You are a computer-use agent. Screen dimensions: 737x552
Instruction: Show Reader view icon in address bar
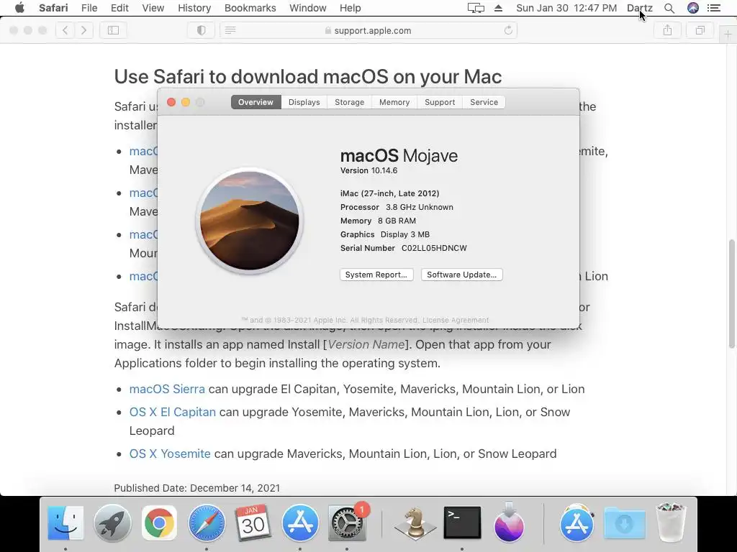click(230, 30)
